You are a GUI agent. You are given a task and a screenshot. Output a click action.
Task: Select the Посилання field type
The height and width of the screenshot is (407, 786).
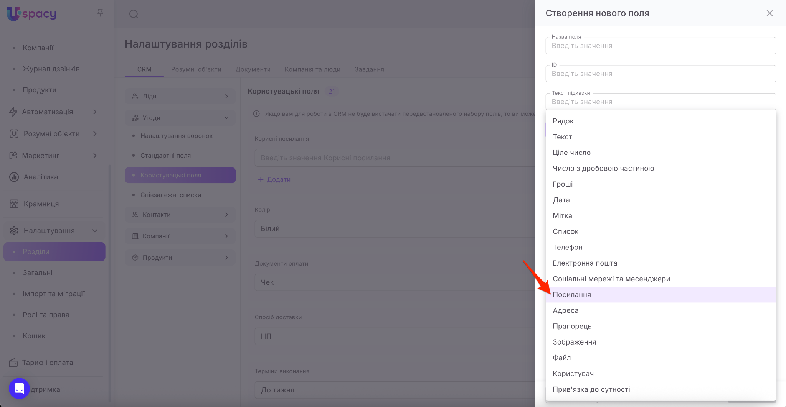572,295
